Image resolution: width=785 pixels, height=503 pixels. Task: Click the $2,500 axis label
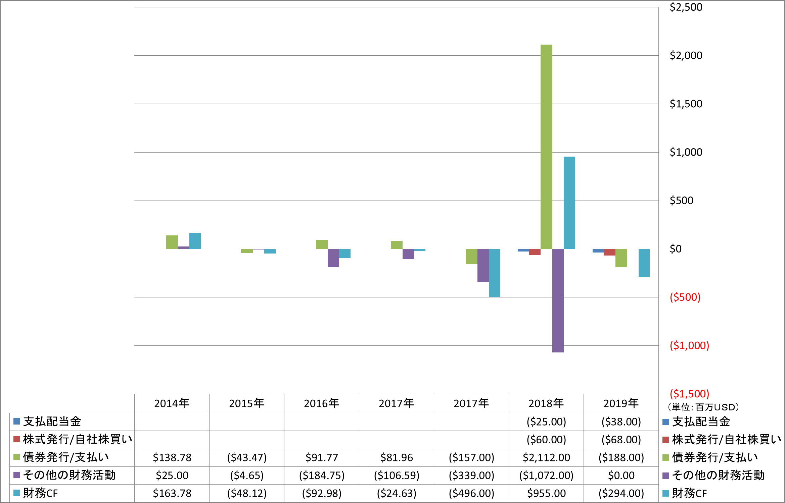coord(686,7)
